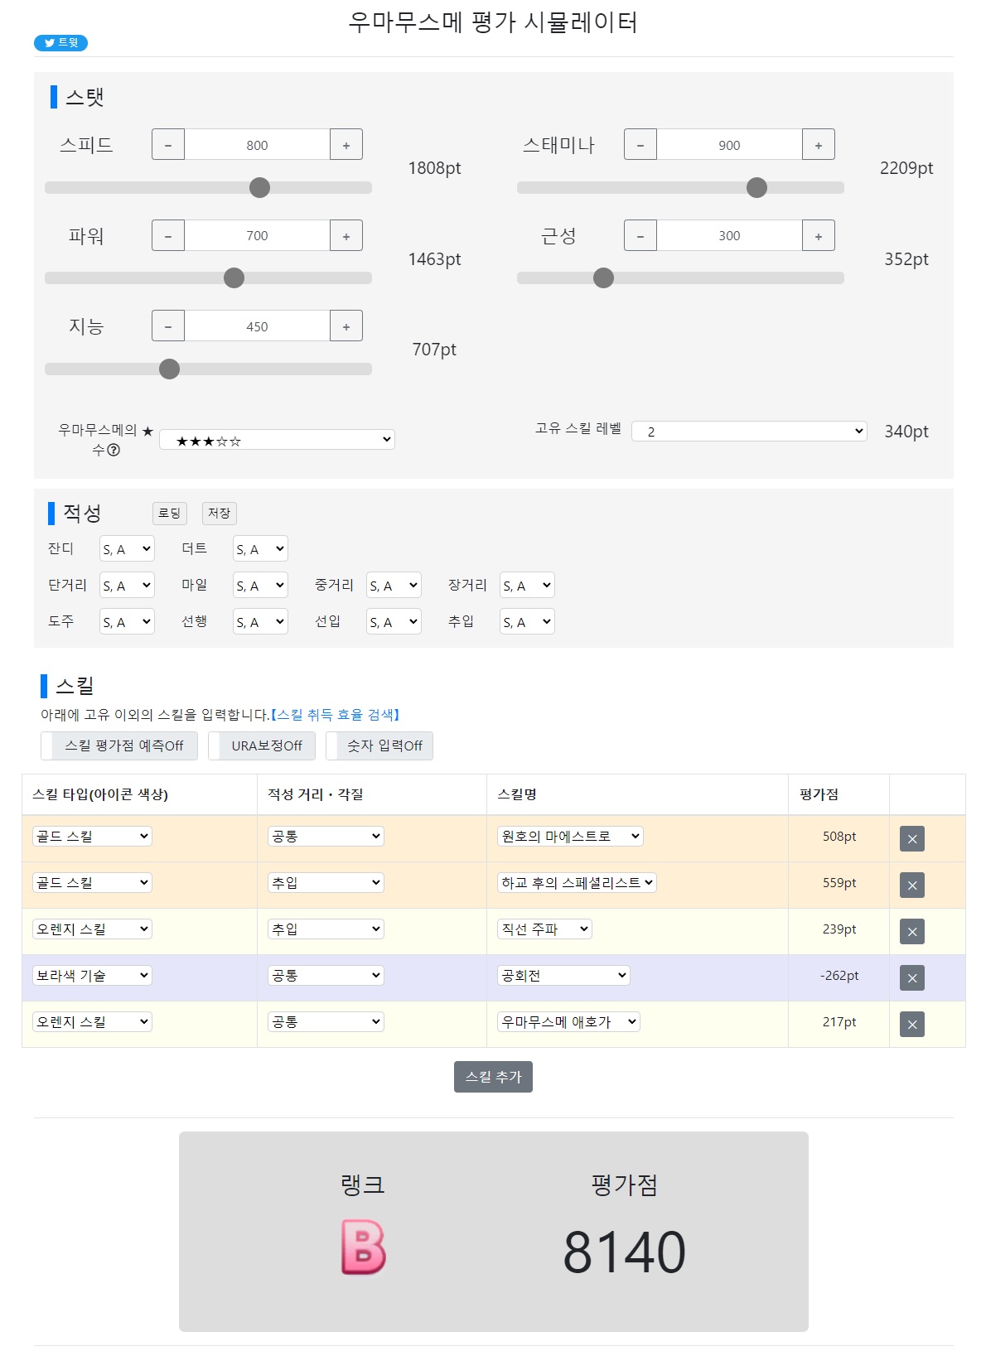Open the 원호의 마에스트로 skill name dropdown

tap(570, 836)
